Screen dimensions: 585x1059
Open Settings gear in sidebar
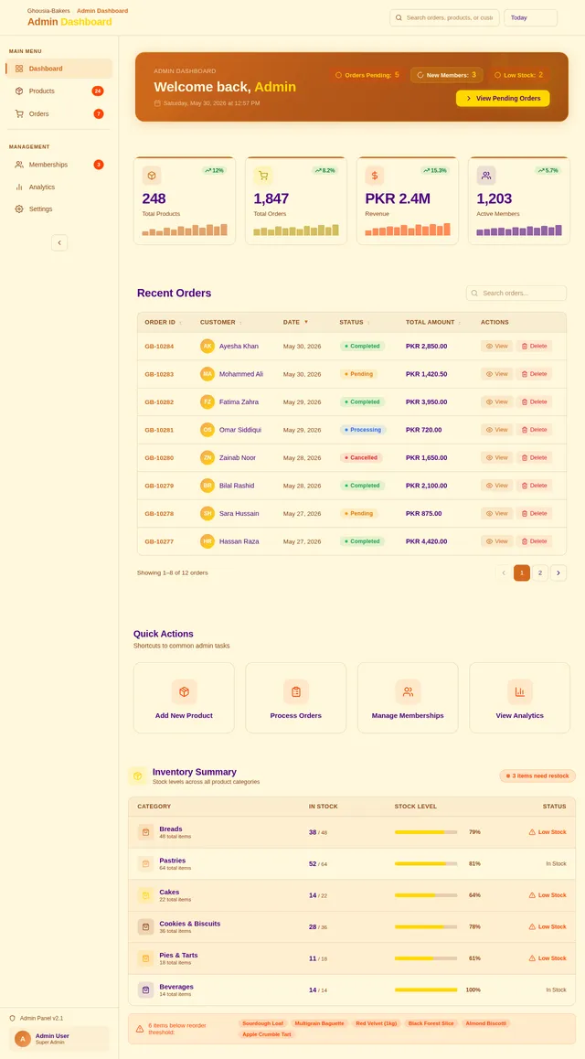click(x=19, y=209)
